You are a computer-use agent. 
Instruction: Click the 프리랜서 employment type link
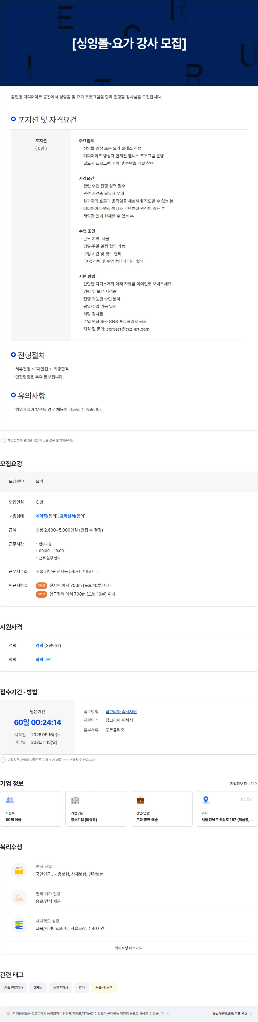[67, 516]
